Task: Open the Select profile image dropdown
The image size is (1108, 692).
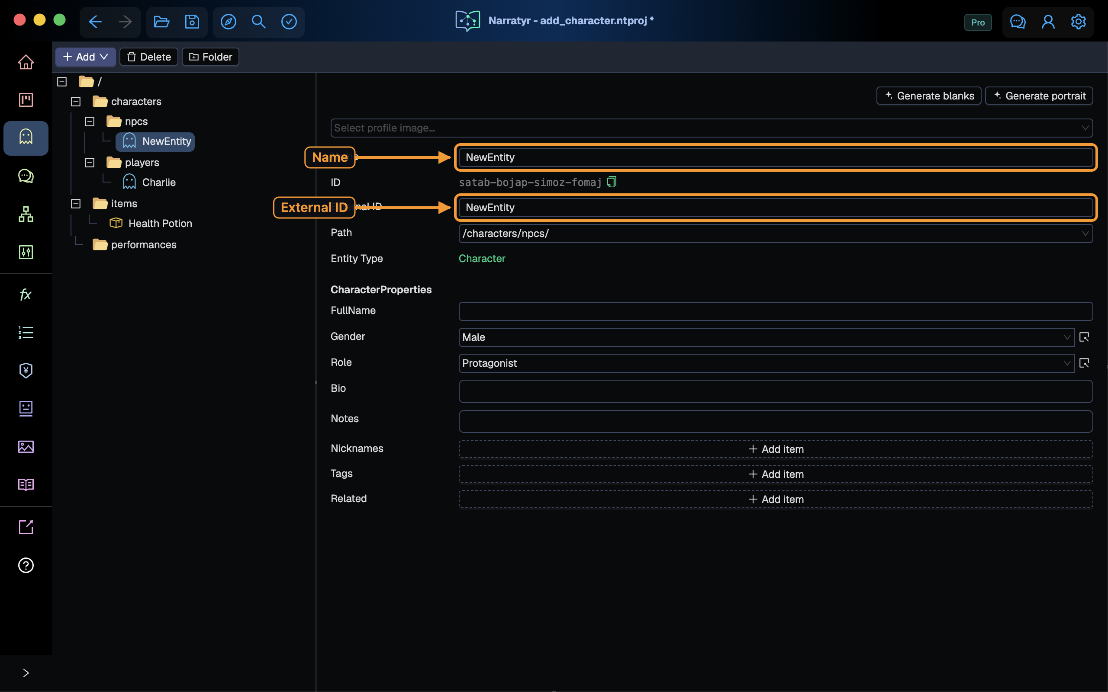Action: [712, 128]
